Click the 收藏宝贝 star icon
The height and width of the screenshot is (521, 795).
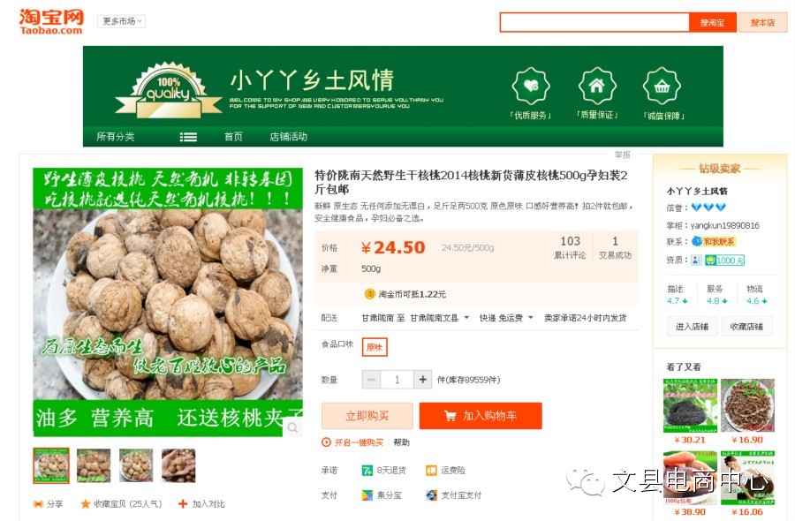pos(85,503)
